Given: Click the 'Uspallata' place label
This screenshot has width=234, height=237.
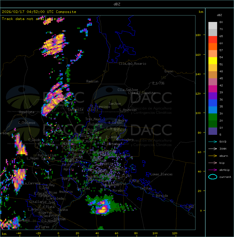Looking at the screenshot, I should pyautogui.click(x=26, y=112).
